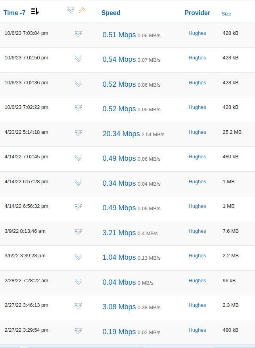Sort results by the Speed column header
The width and height of the screenshot is (255, 348).
[111, 13]
